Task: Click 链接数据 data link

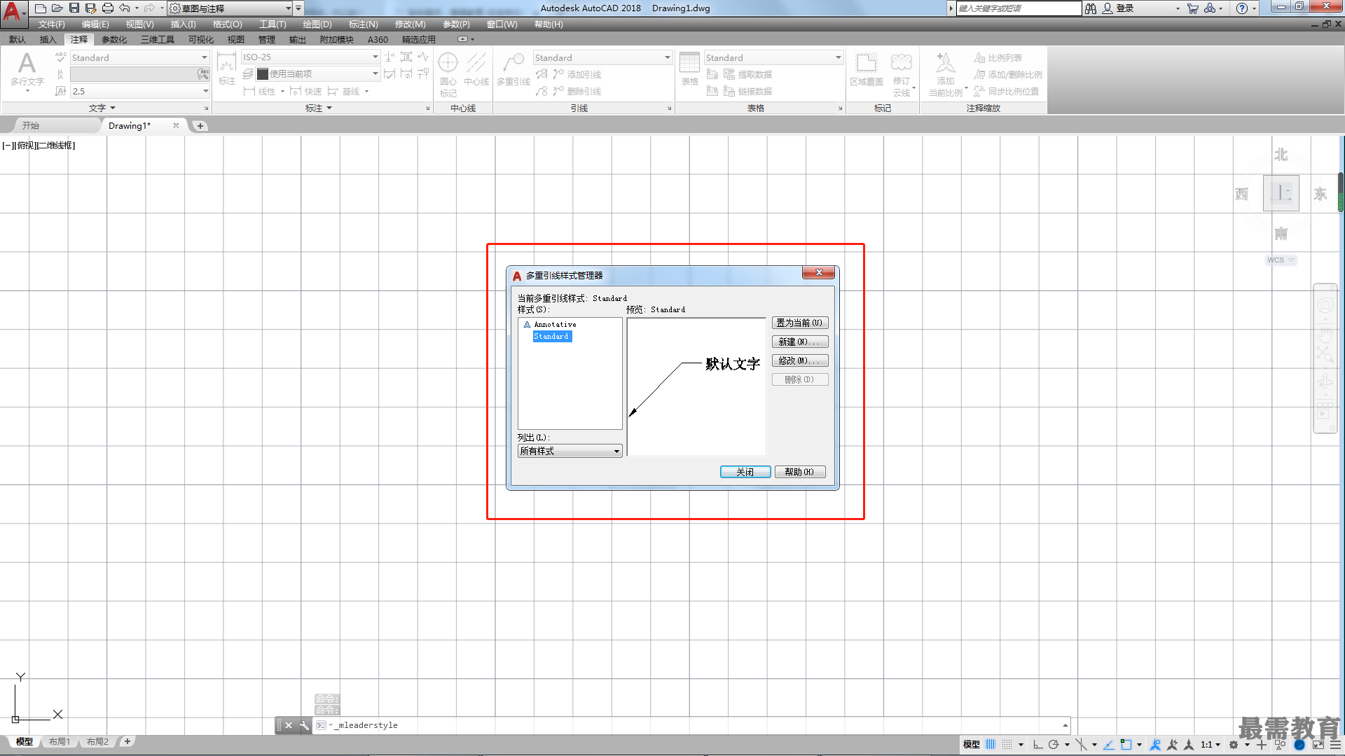Action: click(747, 91)
